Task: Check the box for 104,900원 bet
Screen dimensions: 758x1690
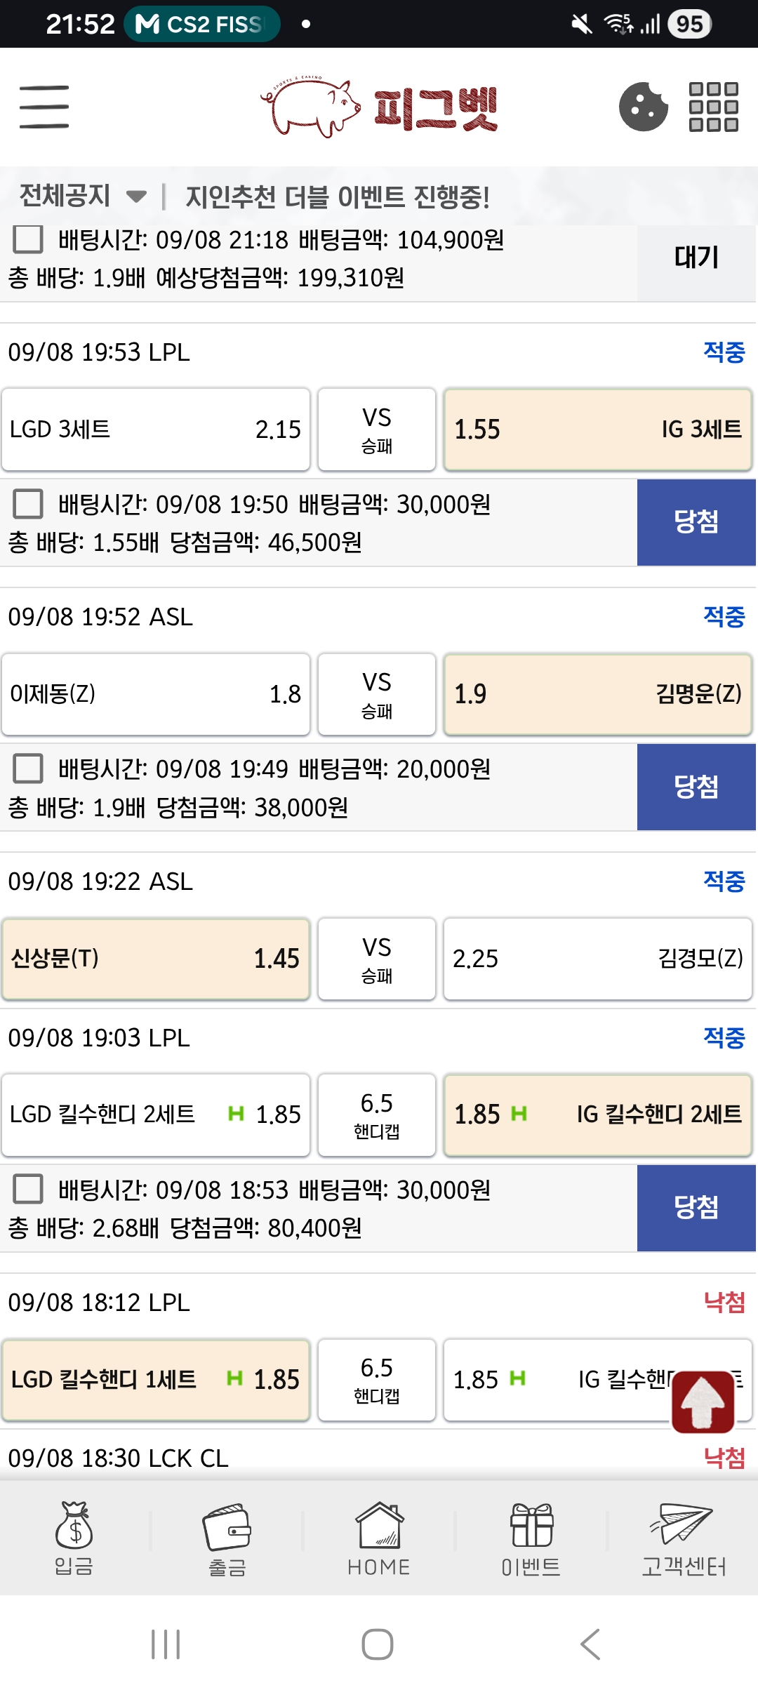Action: (x=28, y=239)
